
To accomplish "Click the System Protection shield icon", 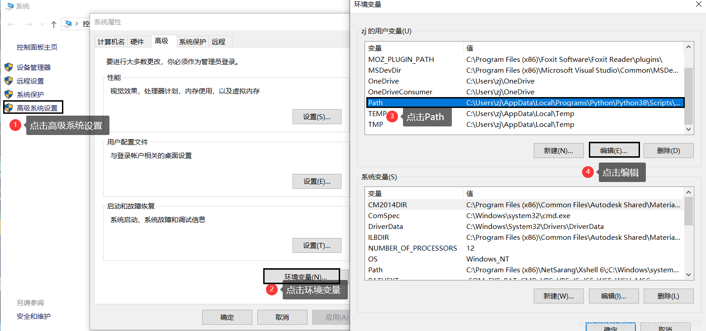I will (x=9, y=94).
